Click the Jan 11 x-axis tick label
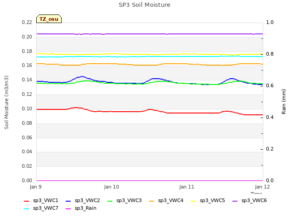290x217 pixels. click(187, 187)
